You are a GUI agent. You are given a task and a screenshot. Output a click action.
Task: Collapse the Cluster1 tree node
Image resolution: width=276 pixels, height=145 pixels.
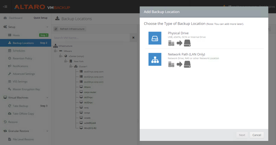click(x=70, y=66)
